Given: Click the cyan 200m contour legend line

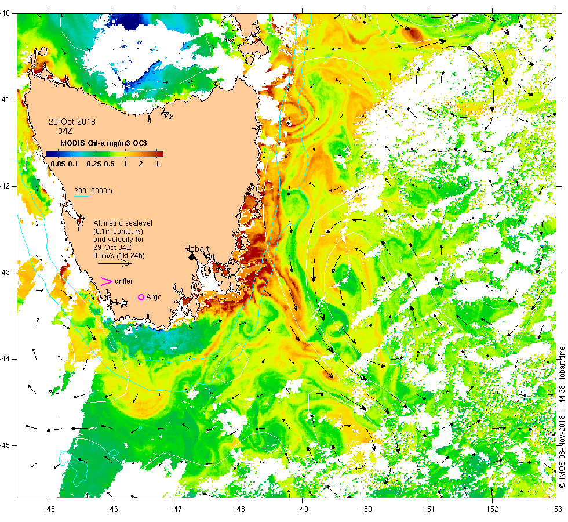Looking at the screenshot, I should coord(82,197).
